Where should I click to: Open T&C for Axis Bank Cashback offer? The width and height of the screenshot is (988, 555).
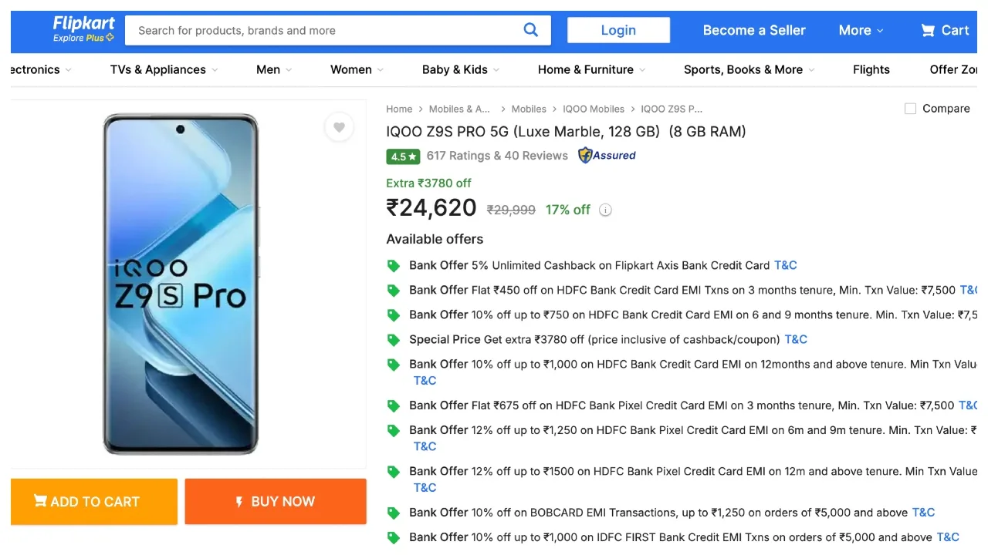point(785,265)
